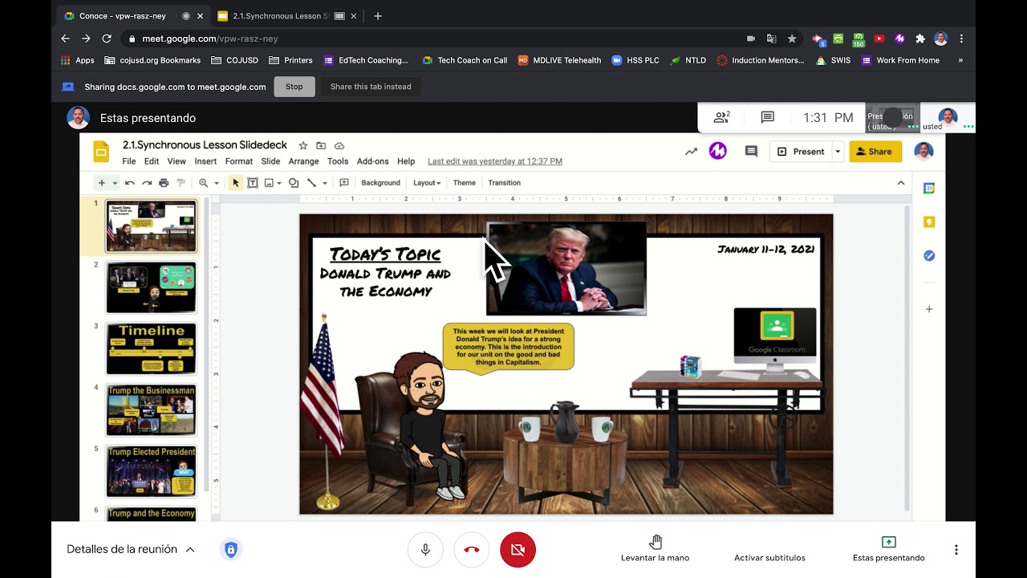
Task: Toggle Levantar la mano raise hand
Action: click(655, 549)
